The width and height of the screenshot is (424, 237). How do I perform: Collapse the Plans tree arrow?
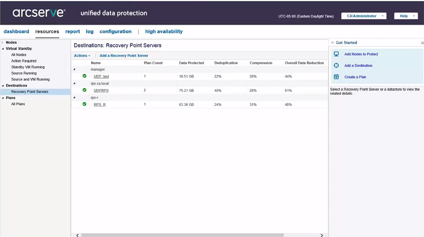[x=2, y=98]
